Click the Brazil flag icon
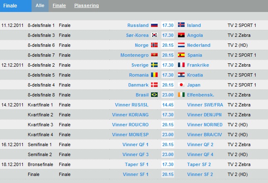Viewport: 268px width, 183px height. tap(154, 95)
